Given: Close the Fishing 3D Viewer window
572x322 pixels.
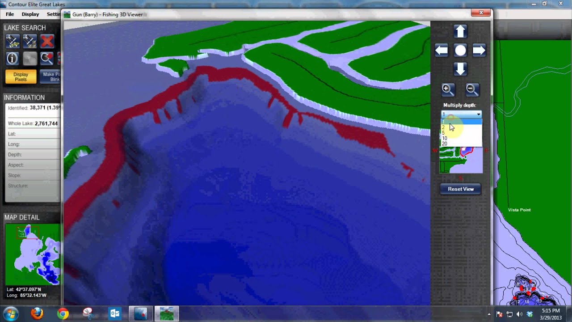Looking at the screenshot, I should (x=481, y=13).
